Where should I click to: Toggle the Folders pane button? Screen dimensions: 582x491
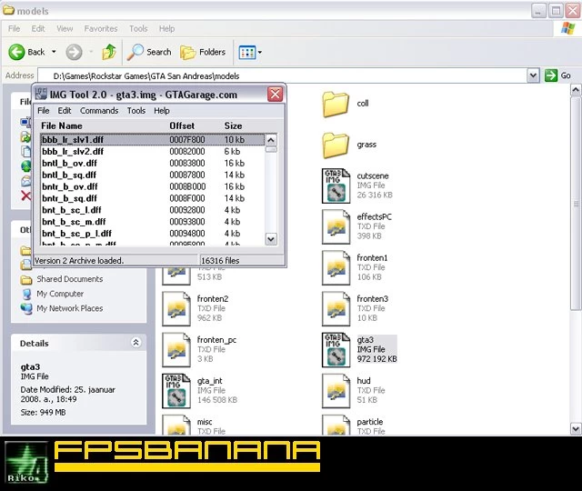[x=203, y=52]
